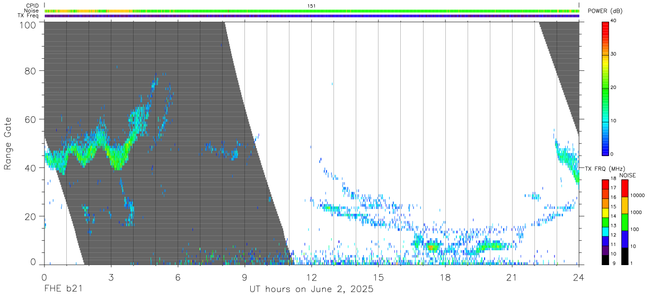Screen dimensions: 651x300
Task: Click range gate tick label 100
Action: click(x=28, y=25)
